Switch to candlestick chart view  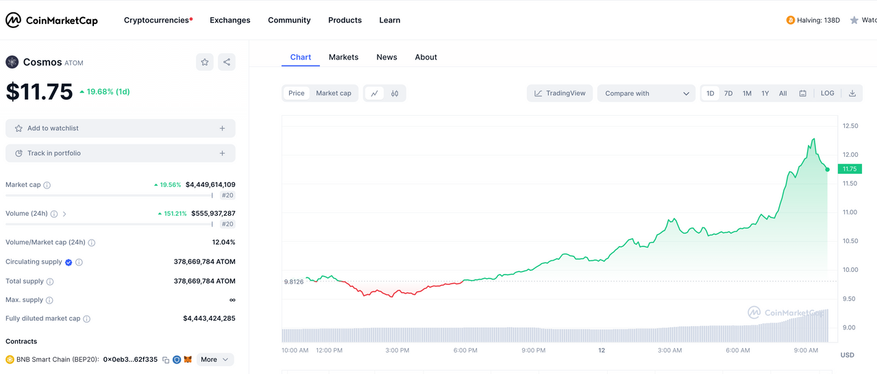click(x=395, y=93)
